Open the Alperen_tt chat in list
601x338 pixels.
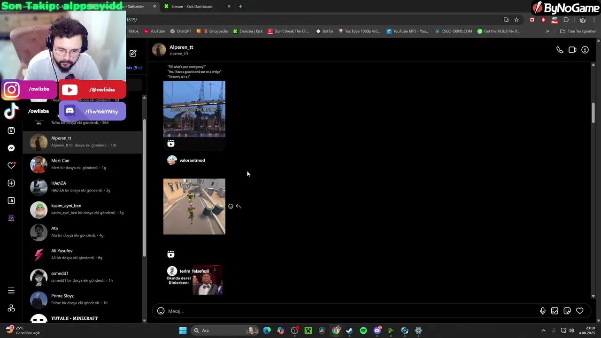pyautogui.click(x=82, y=142)
